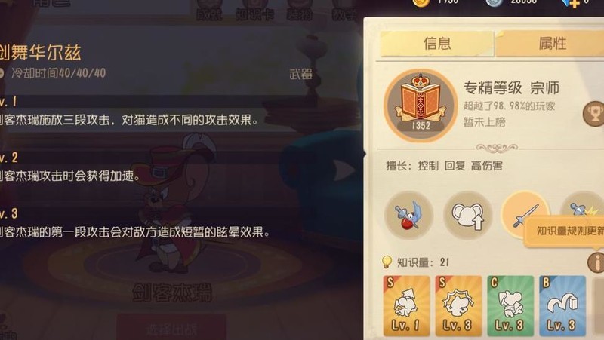The image size is (604, 340).
Task: Click the gold coin currency icon
Action: pyautogui.click(x=421, y=3)
